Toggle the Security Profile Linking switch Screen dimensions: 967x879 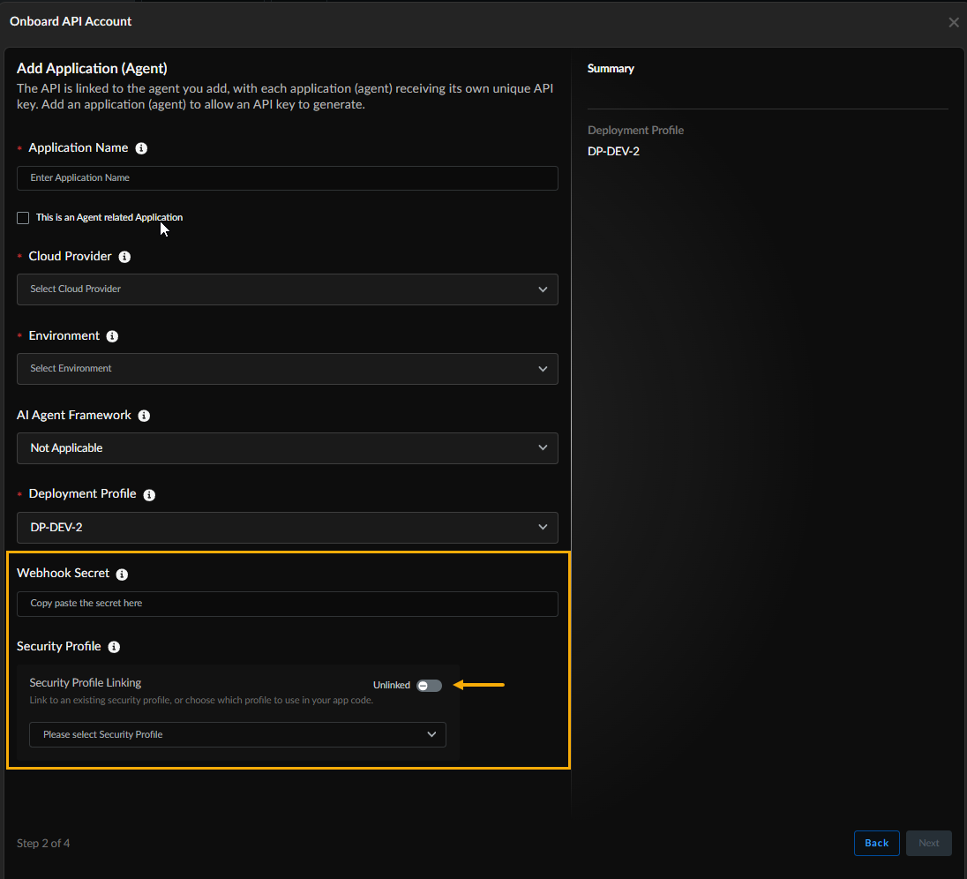coord(429,686)
